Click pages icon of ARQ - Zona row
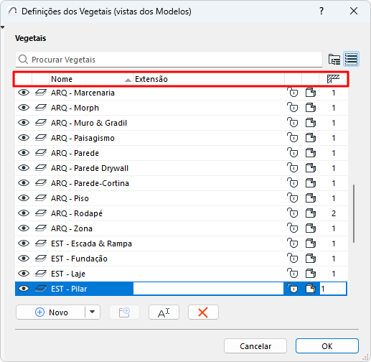The height and width of the screenshot is (362, 371). pyautogui.click(x=311, y=228)
